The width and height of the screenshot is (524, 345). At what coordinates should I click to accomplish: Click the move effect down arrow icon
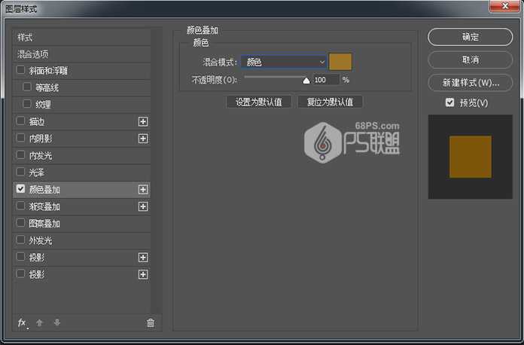click(56, 322)
